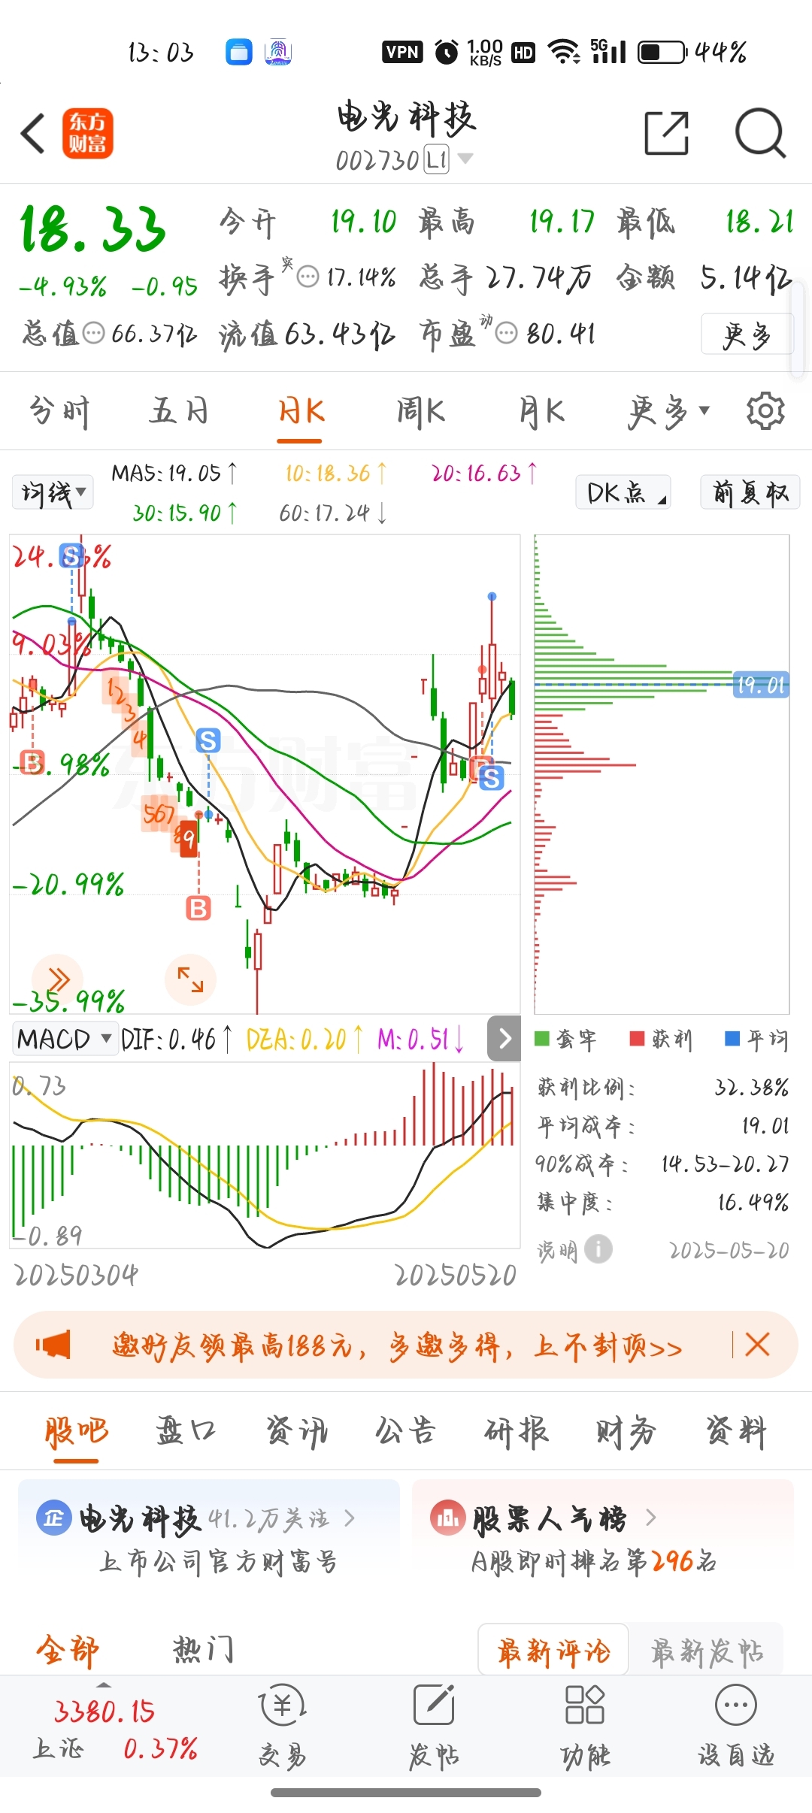Open the search magnifier icon

pos(760,133)
